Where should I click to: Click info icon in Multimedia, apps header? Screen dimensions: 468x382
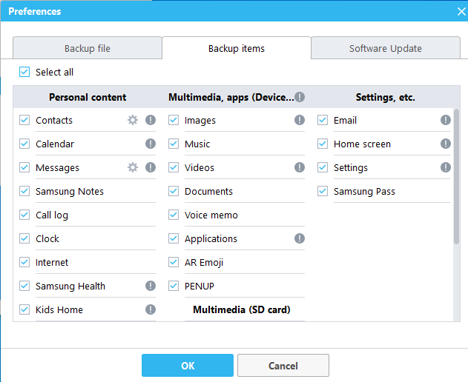click(x=300, y=97)
